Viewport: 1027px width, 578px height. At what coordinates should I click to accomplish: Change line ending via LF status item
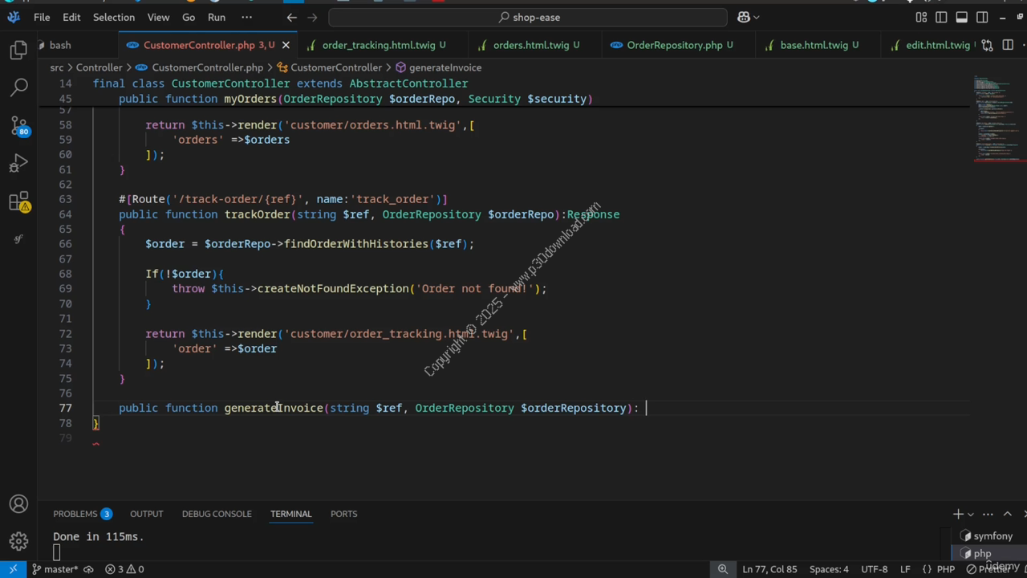905,569
